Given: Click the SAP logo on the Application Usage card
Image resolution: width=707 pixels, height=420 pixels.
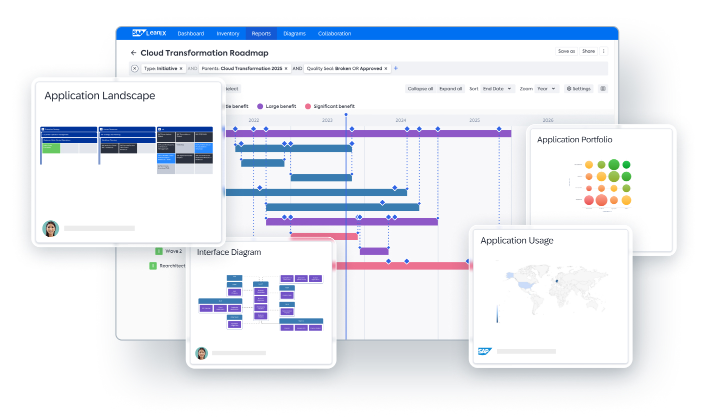Looking at the screenshot, I should tap(485, 351).
